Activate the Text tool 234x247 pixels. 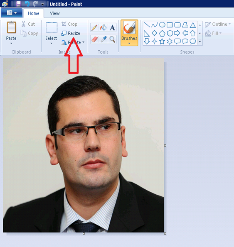[112, 27]
